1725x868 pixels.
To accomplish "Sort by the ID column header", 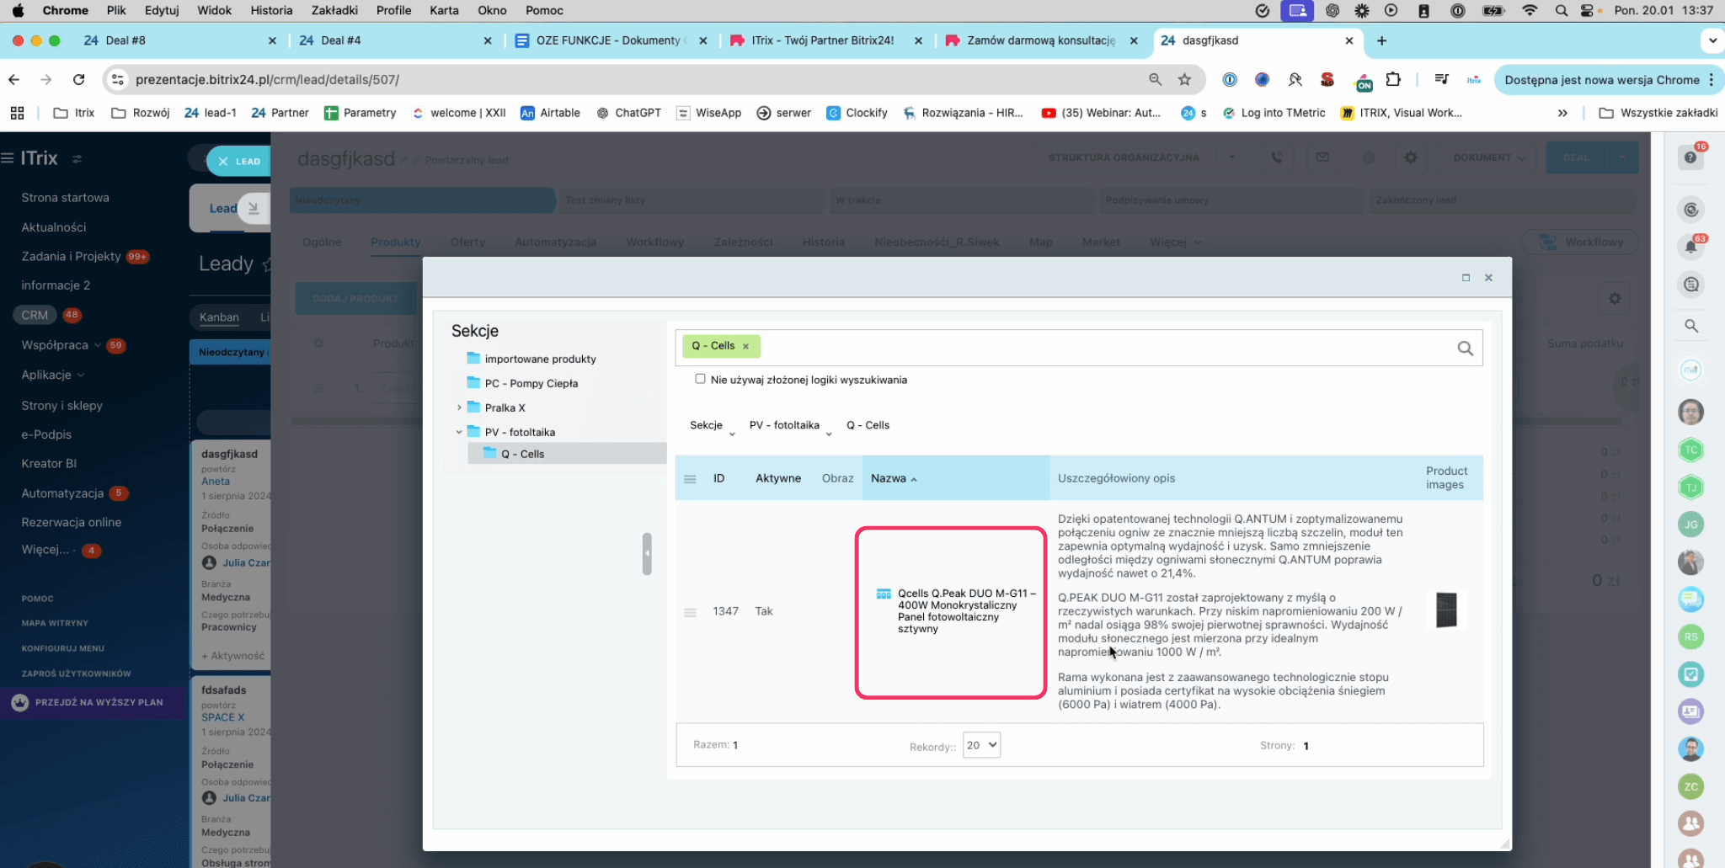I will coord(718,478).
